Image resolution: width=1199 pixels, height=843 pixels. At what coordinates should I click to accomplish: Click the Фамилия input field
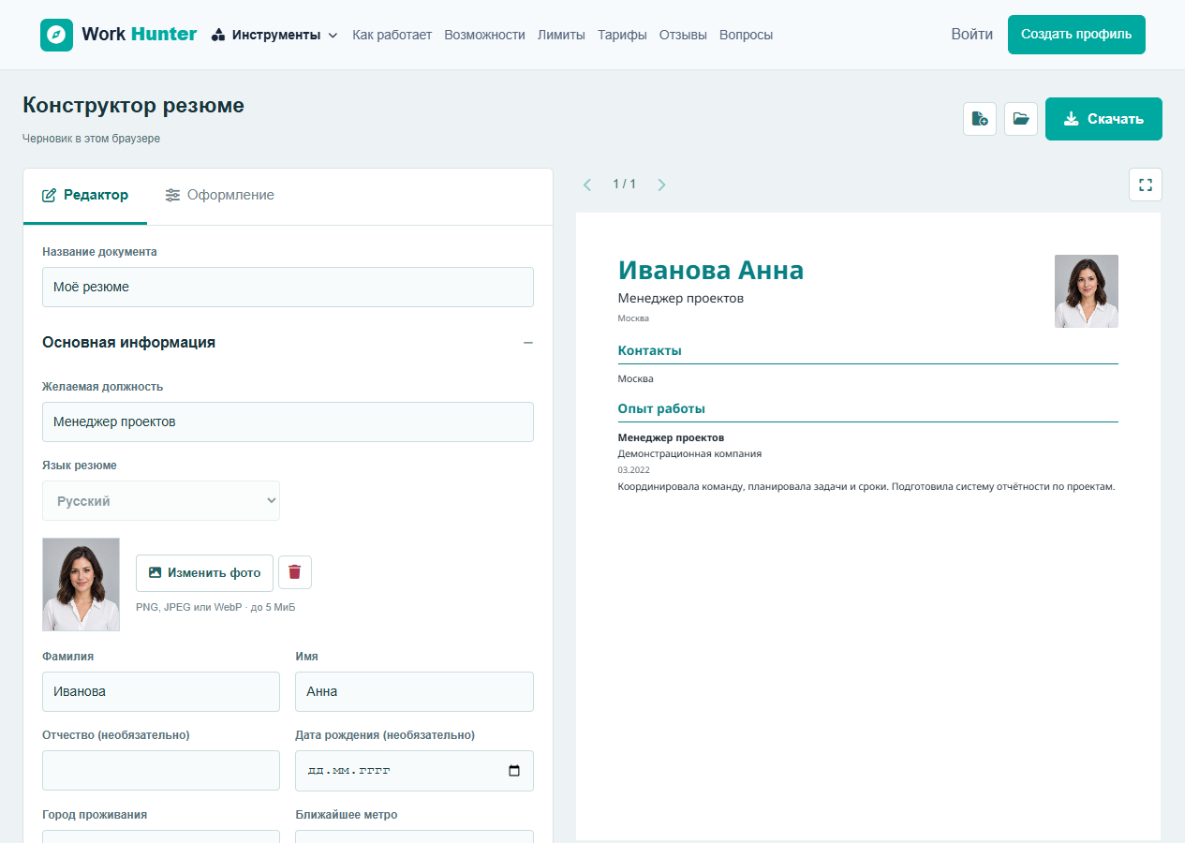point(161,692)
